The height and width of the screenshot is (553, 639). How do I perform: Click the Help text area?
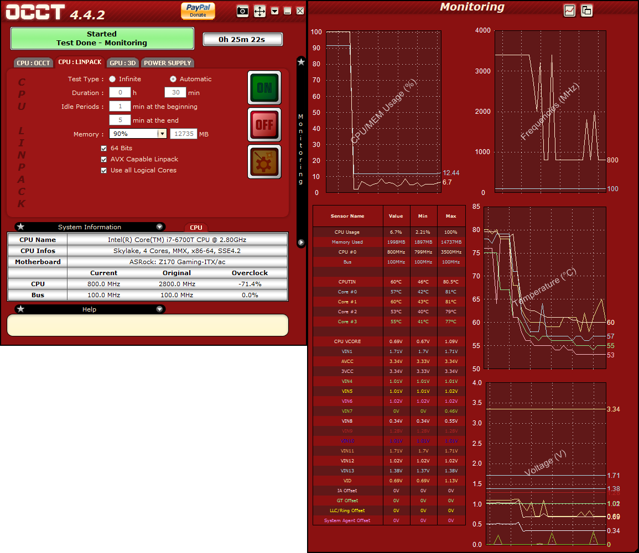pos(148,325)
